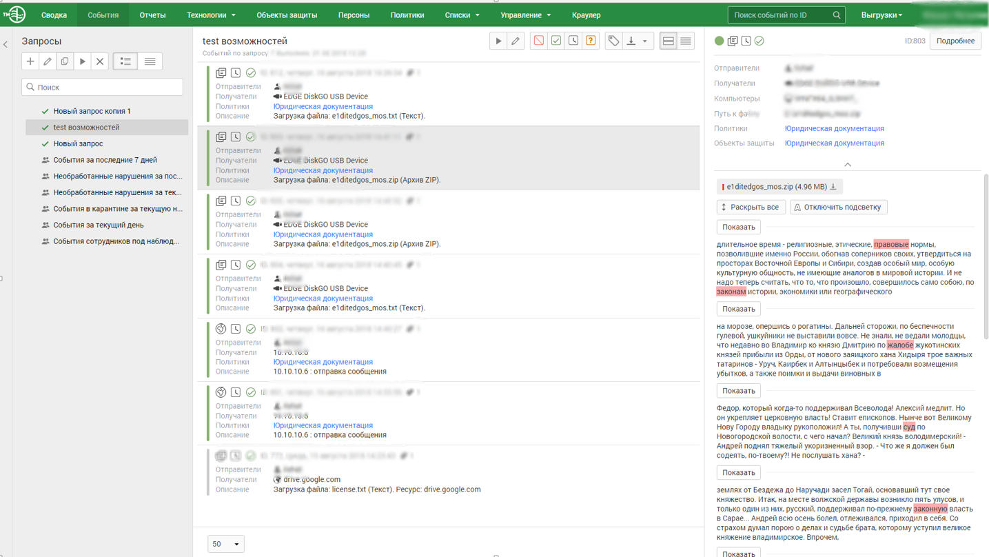Click the pencil icon beside the 'test возможностей' title
The width and height of the screenshot is (989, 557).
point(516,41)
